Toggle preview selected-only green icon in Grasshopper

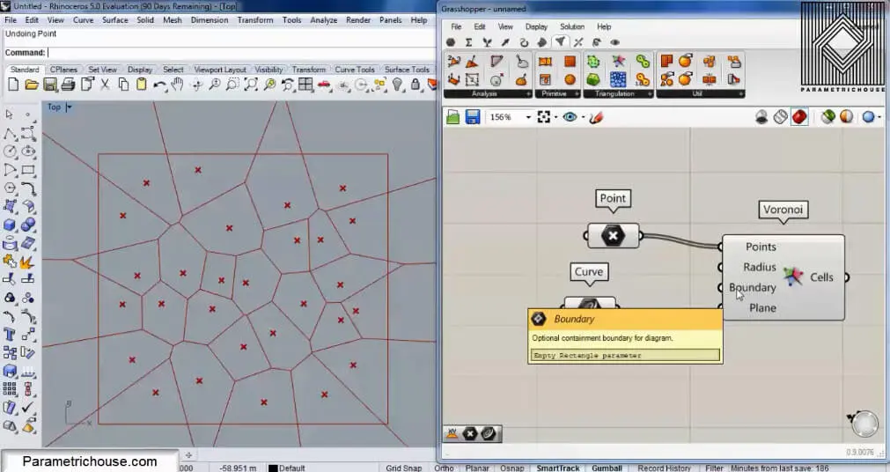click(x=828, y=117)
